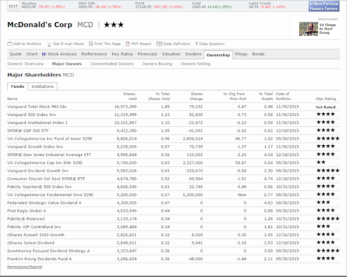Viewport: 347px width, 277px height.
Task: Click the Permissions/Reprint link
Action: [24, 267]
